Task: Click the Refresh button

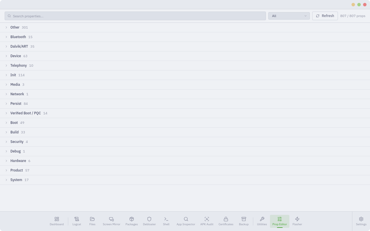Action: (x=325, y=16)
